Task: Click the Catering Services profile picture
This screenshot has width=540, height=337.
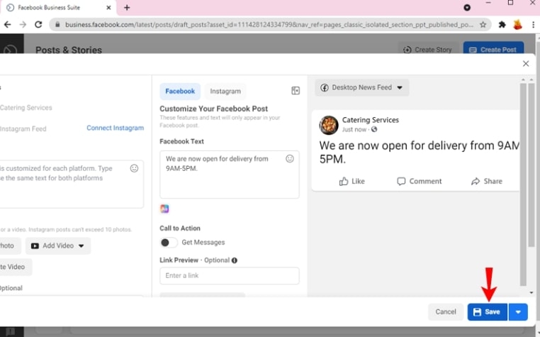Action: [329, 125]
